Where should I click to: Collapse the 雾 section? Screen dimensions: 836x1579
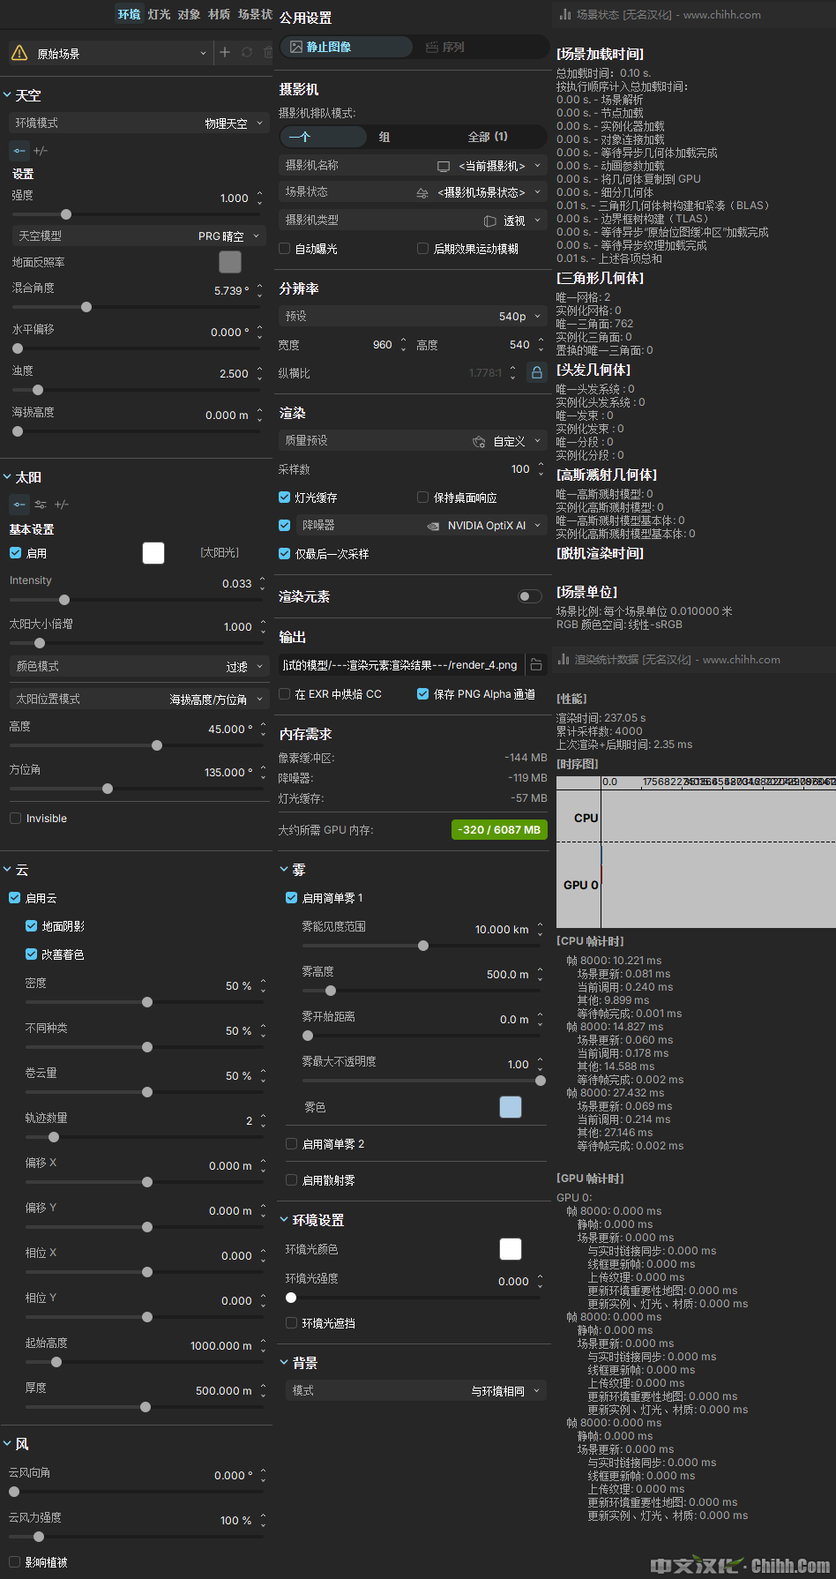click(284, 870)
